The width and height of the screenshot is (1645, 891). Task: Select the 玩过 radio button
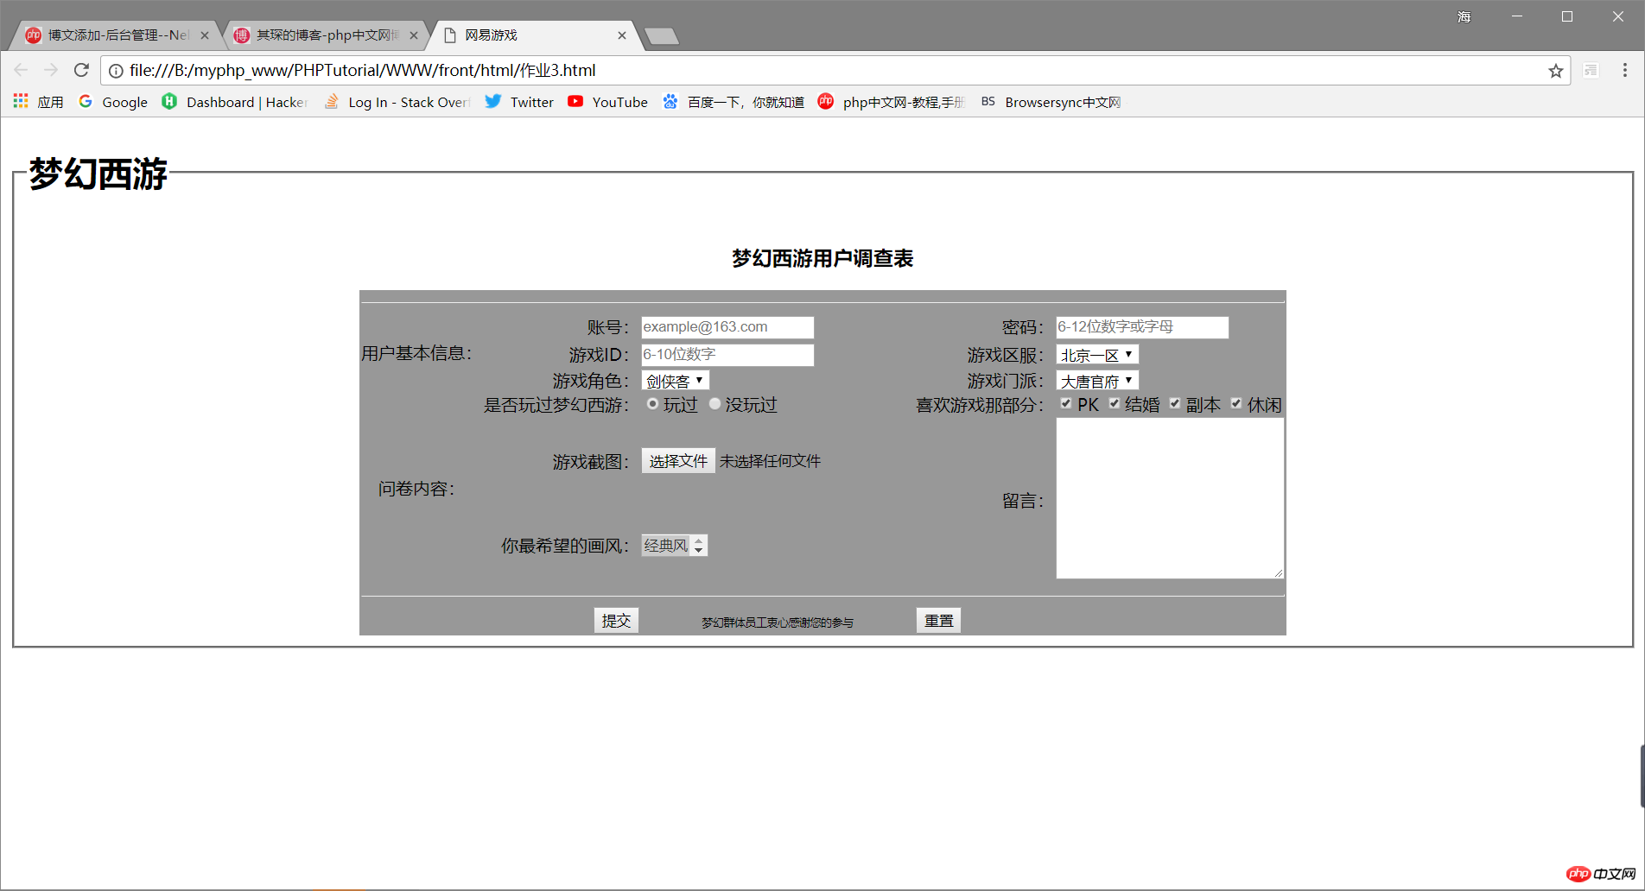[x=652, y=404]
